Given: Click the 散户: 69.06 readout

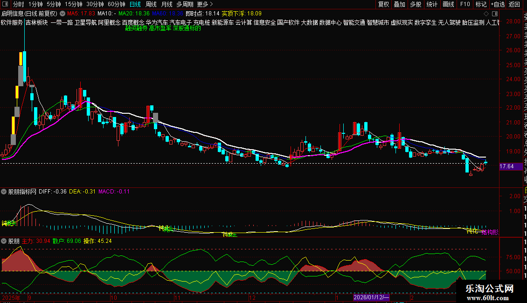Looking at the screenshot, I should (67, 241).
